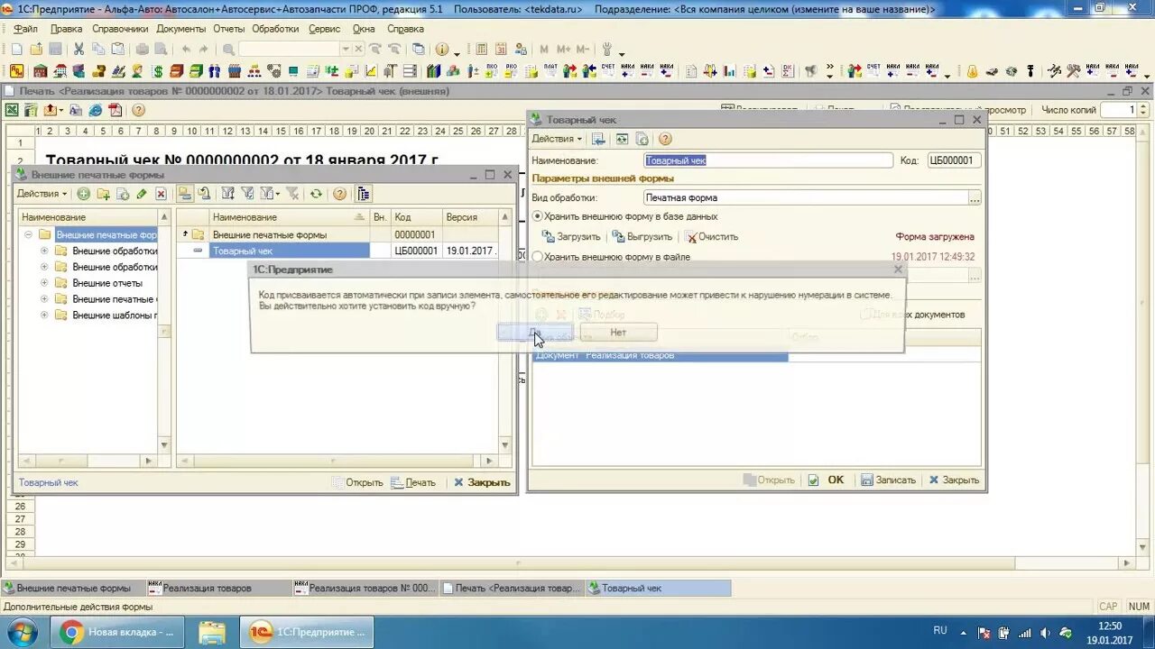
Task: Open Действия dropdown in Товарный чек form
Action: 557,139
